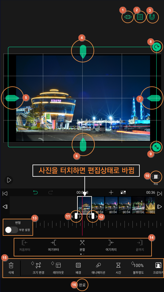Tap keyframe diamond beside 레이아웃
The height and width of the screenshot is (292, 164).
point(53,263)
